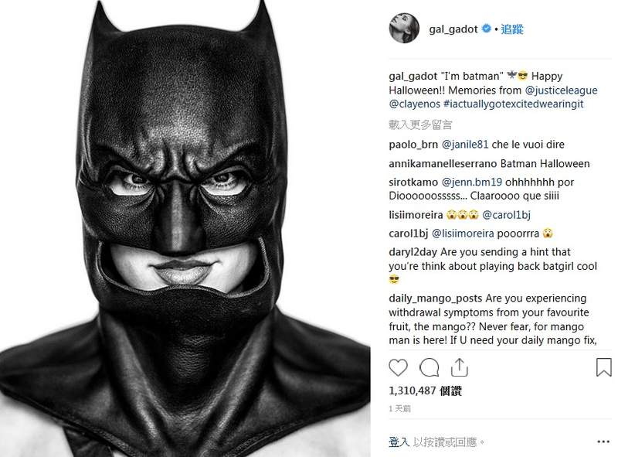This screenshot has width=618, height=457.
Task: Open commenter paolo_brn's profile
Action: (x=413, y=145)
